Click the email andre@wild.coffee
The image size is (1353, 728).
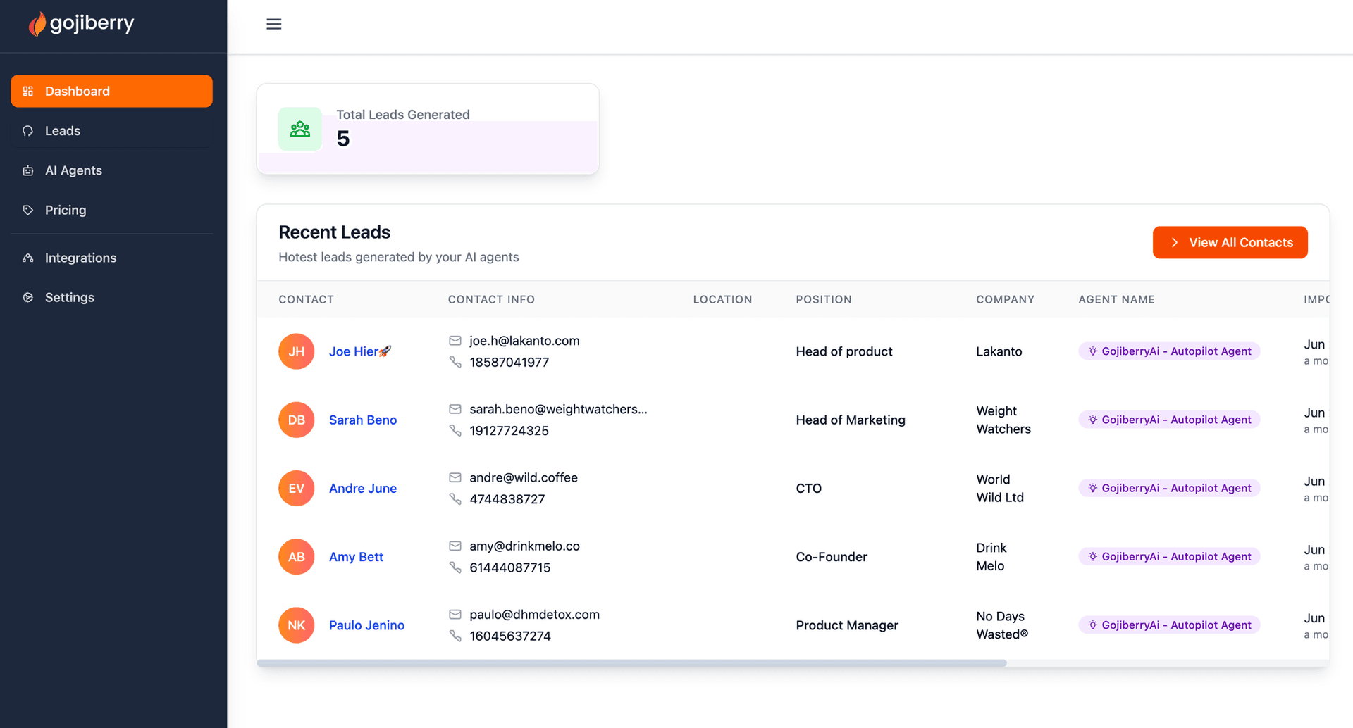(524, 477)
